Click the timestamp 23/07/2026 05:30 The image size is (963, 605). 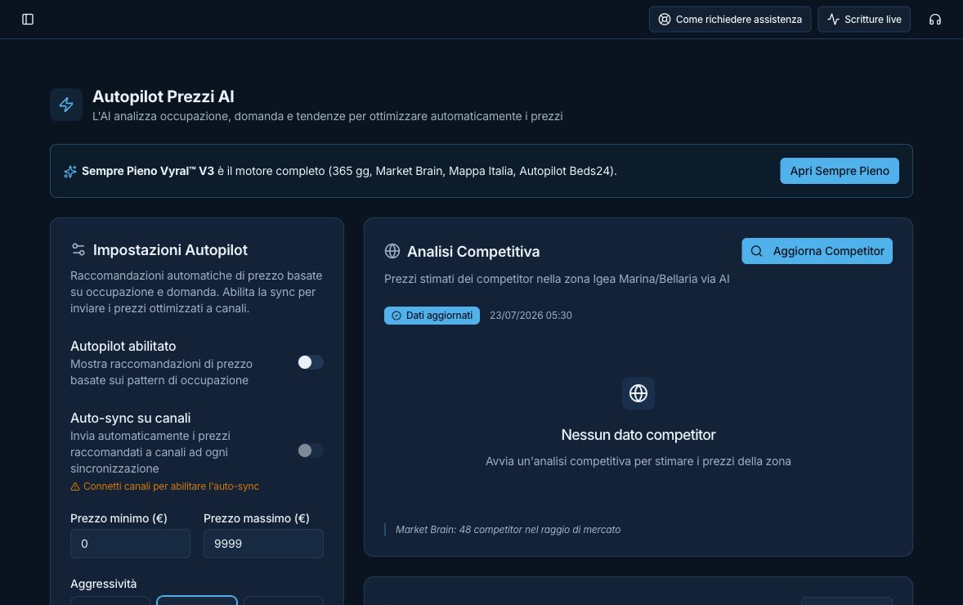(x=531, y=315)
